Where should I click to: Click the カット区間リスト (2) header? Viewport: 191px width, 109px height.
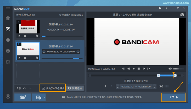point(25,15)
